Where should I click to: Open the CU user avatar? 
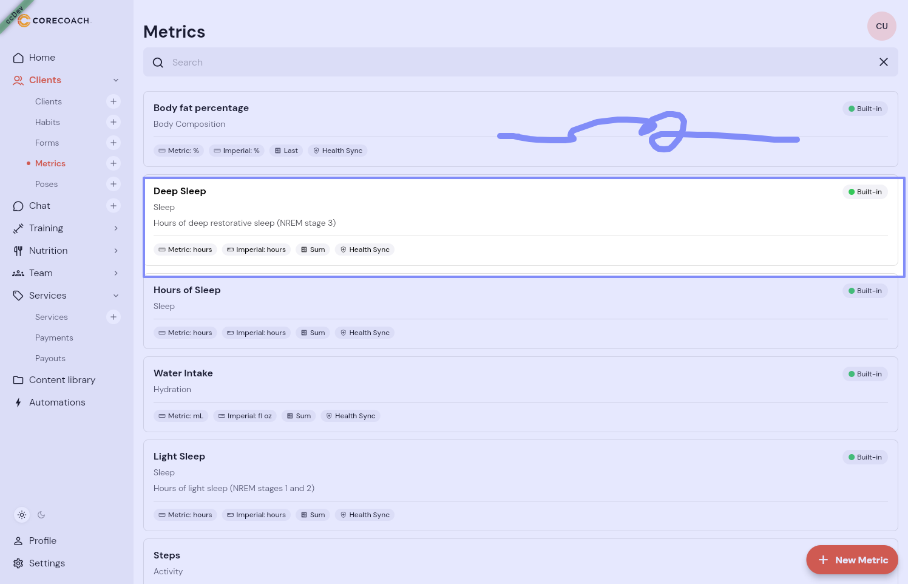[x=881, y=26]
